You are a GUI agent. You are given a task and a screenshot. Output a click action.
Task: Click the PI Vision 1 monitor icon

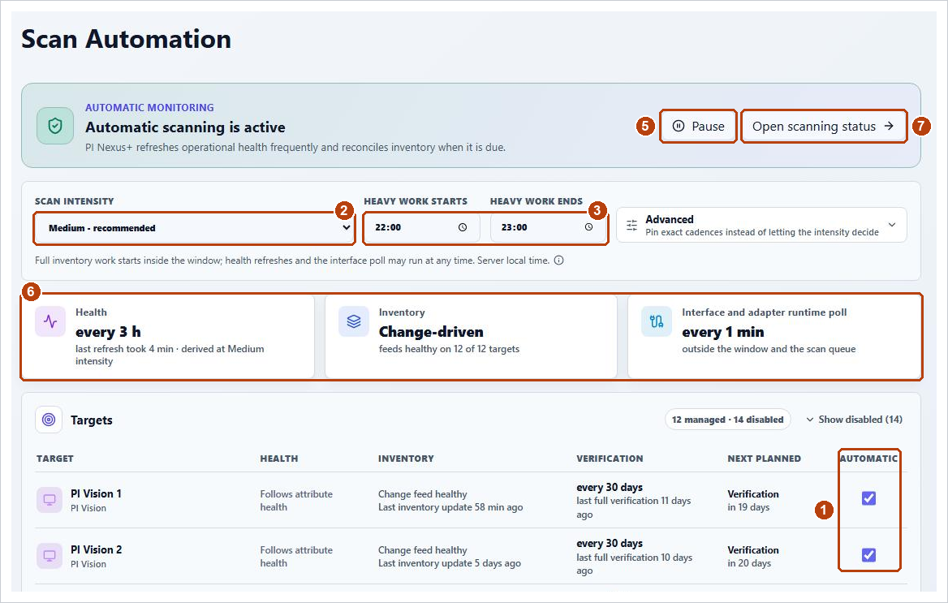[50, 500]
